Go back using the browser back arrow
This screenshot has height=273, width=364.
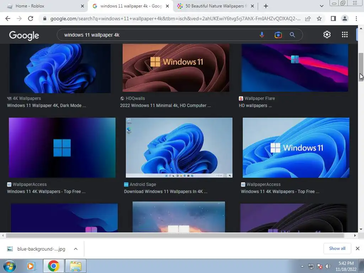8,18
